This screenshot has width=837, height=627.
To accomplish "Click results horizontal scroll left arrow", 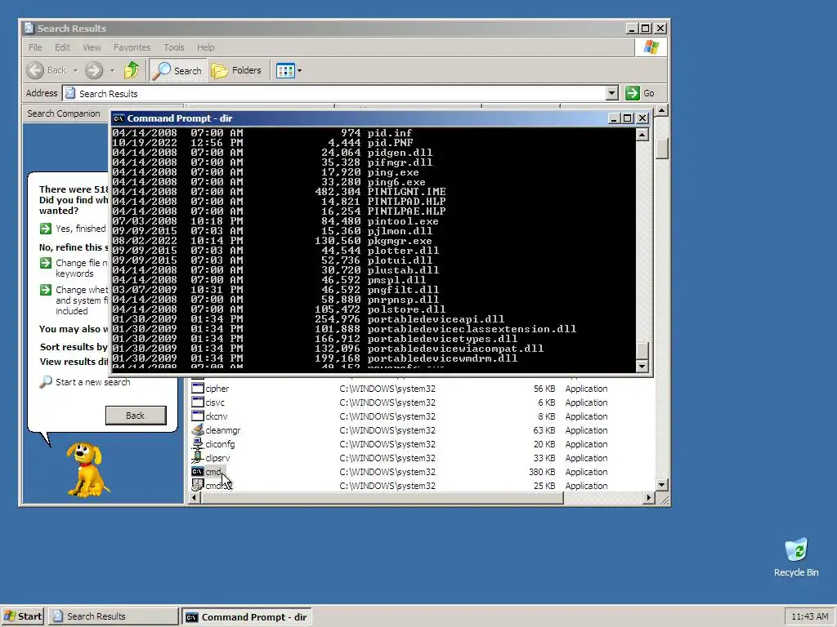I will point(195,497).
